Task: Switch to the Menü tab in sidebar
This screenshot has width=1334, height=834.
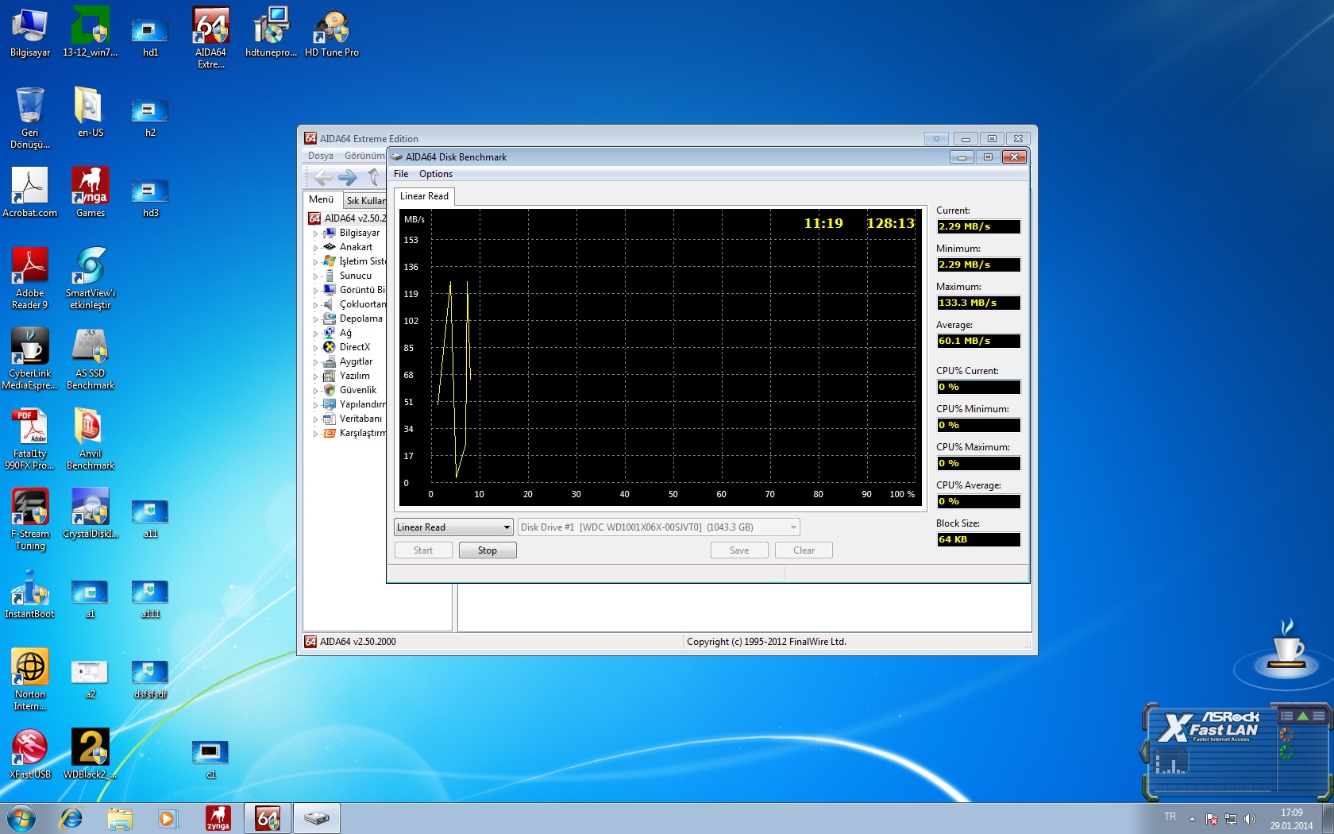Action: click(321, 199)
